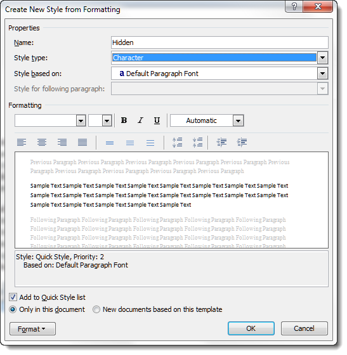This screenshot has width=347, height=355.
Task: Expand Style based on dropdown arrow
Action: (322, 74)
